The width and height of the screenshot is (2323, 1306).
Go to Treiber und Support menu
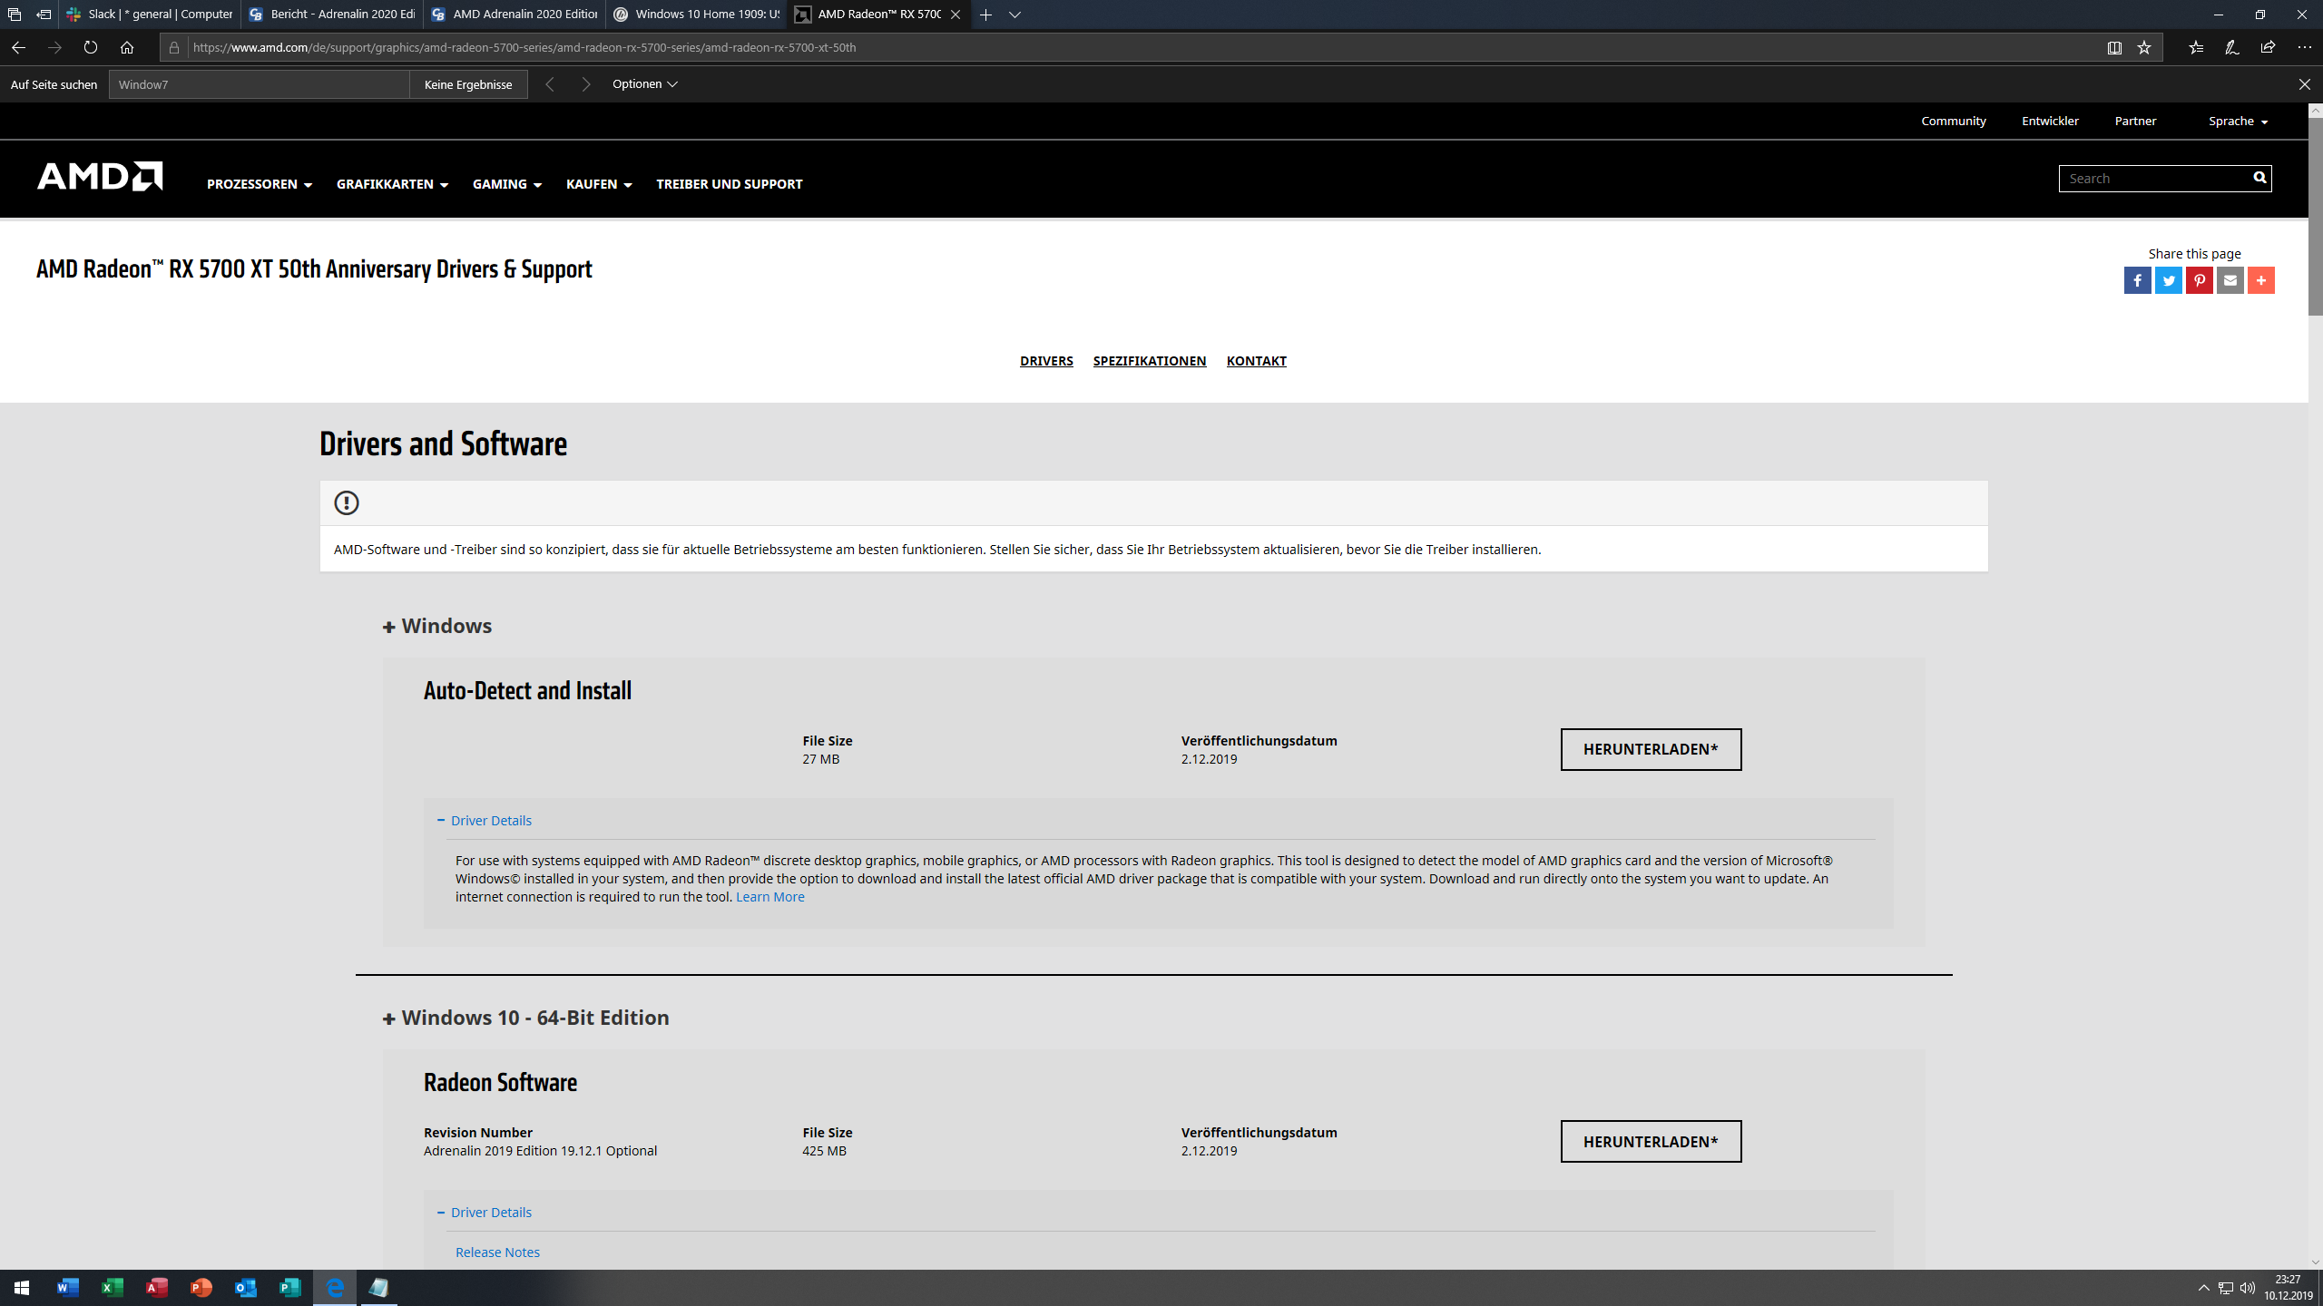click(729, 184)
